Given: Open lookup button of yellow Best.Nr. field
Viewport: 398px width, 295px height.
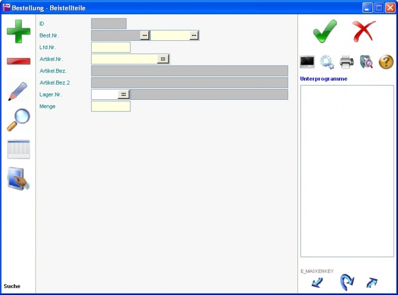Looking at the screenshot, I should [194, 35].
